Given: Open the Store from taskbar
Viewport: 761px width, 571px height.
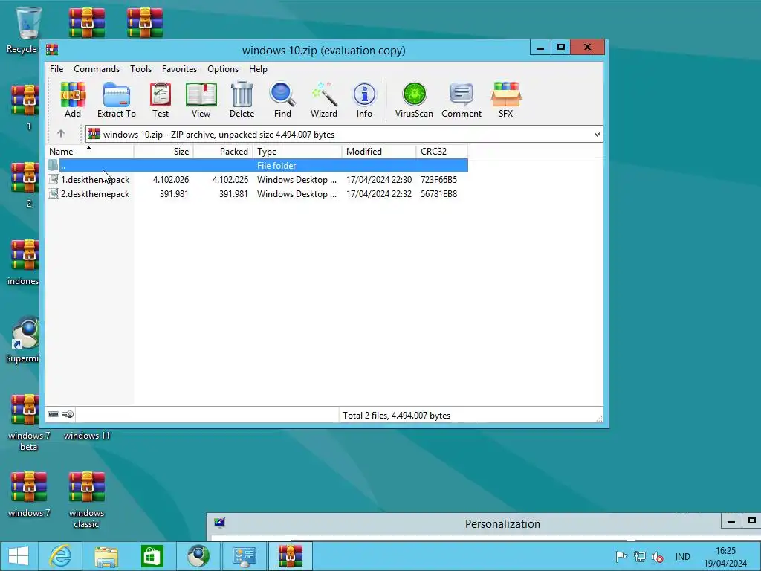Looking at the screenshot, I should [x=152, y=556].
